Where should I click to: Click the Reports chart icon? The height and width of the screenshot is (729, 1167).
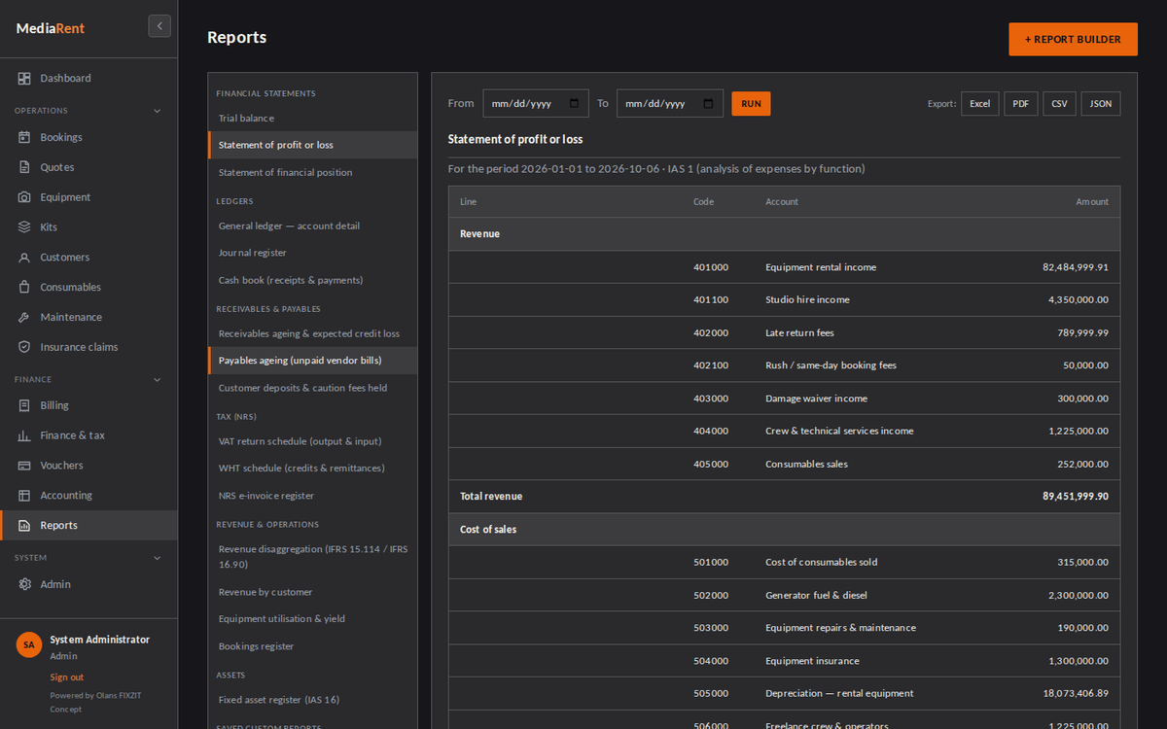(24, 525)
